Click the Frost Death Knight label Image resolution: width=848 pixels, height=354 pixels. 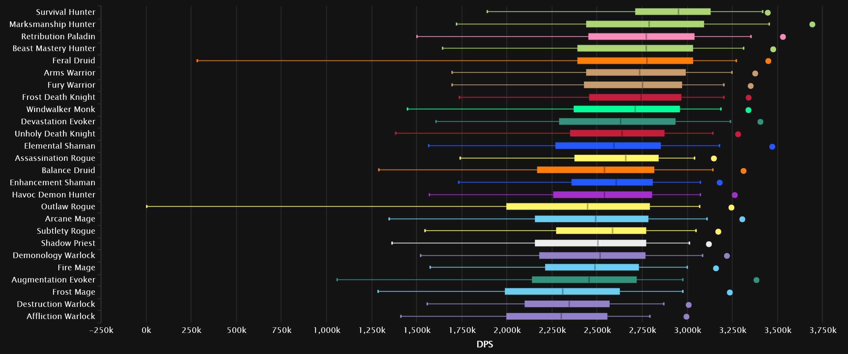coord(59,97)
